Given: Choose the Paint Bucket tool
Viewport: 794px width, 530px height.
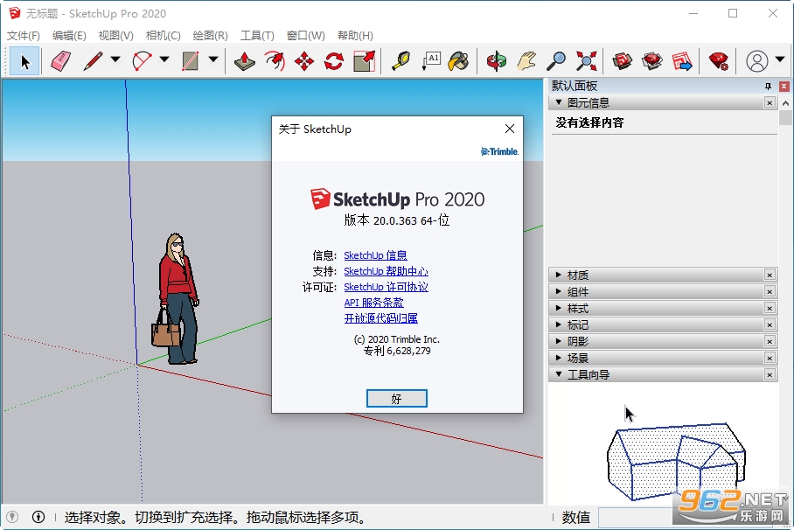Looking at the screenshot, I should pyautogui.click(x=460, y=61).
